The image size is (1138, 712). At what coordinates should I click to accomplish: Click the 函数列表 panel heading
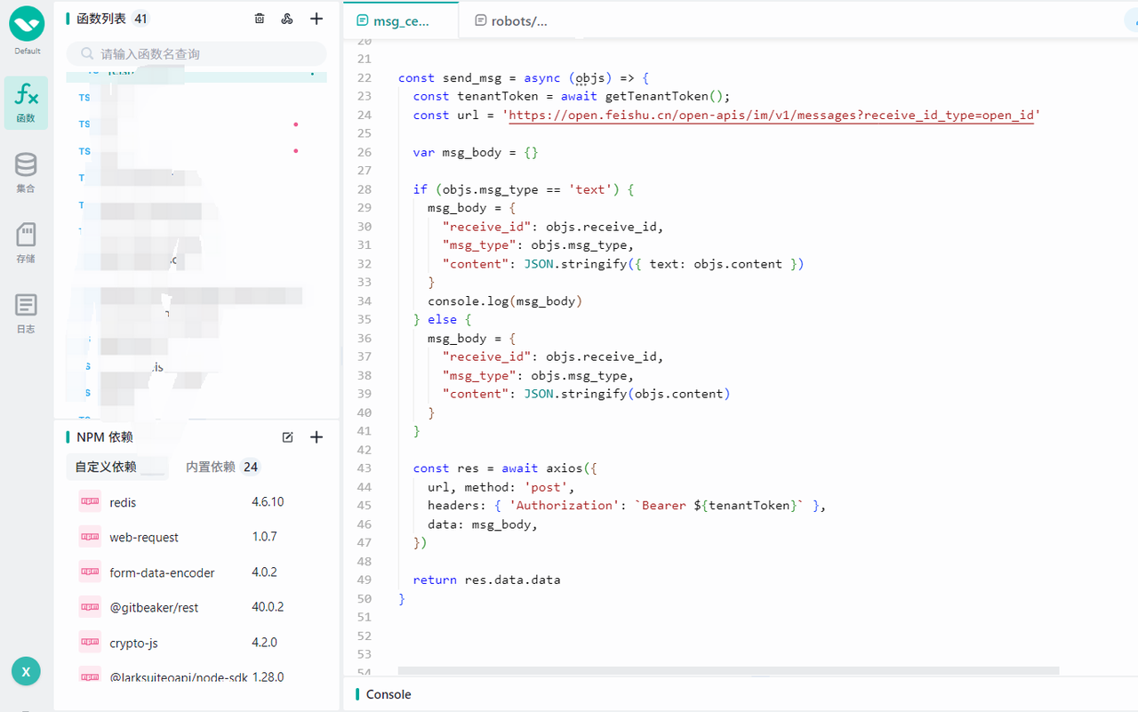pyautogui.click(x=101, y=19)
